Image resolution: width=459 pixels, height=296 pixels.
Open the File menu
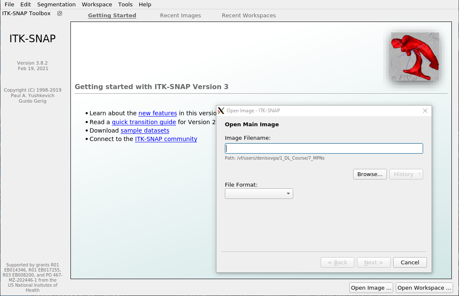[x=9, y=4]
